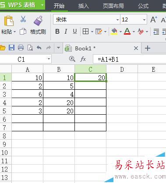Select the 页面布局 ribbon tab

[x=113, y=6]
